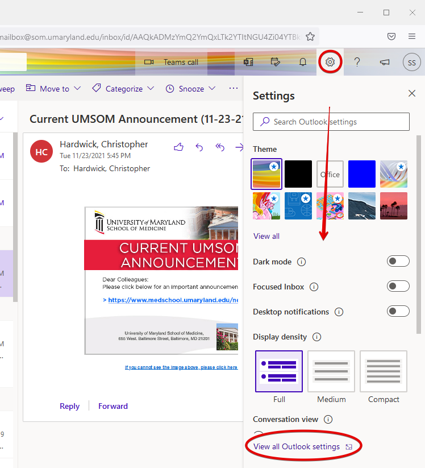The image size is (425, 468).
Task: Open Firefox hamburger application menu
Action: 412,36
